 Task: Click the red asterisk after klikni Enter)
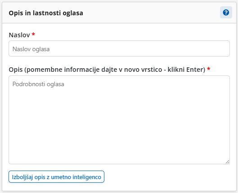pos(209,69)
